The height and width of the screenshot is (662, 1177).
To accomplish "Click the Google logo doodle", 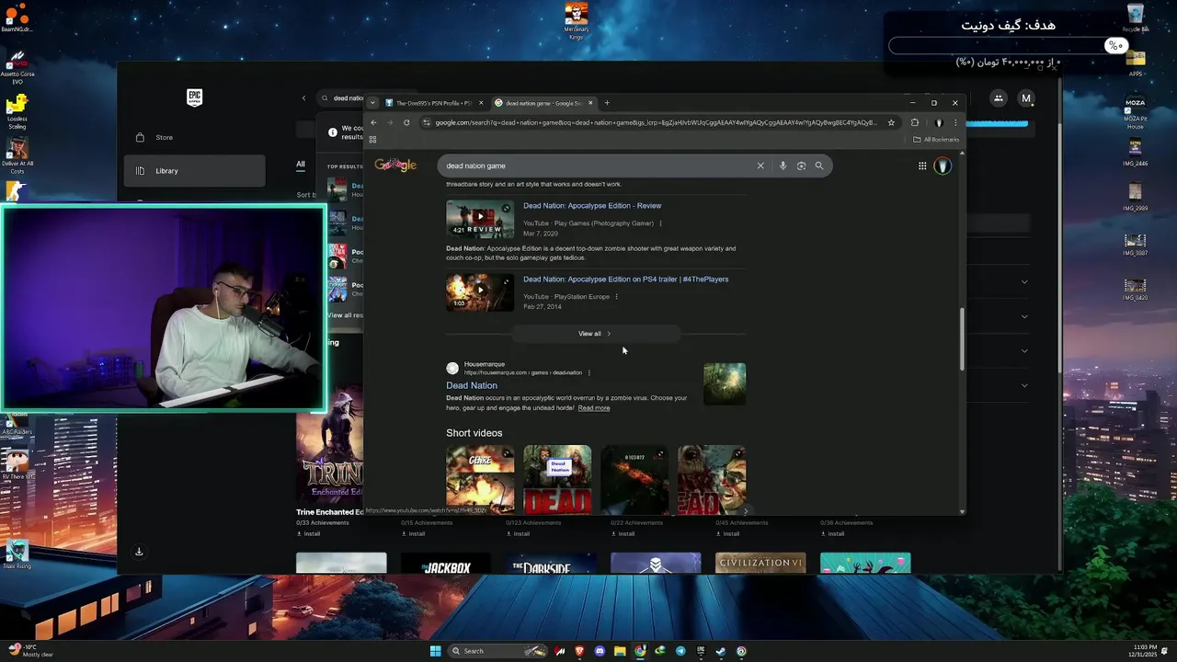I will click(395, 165).
